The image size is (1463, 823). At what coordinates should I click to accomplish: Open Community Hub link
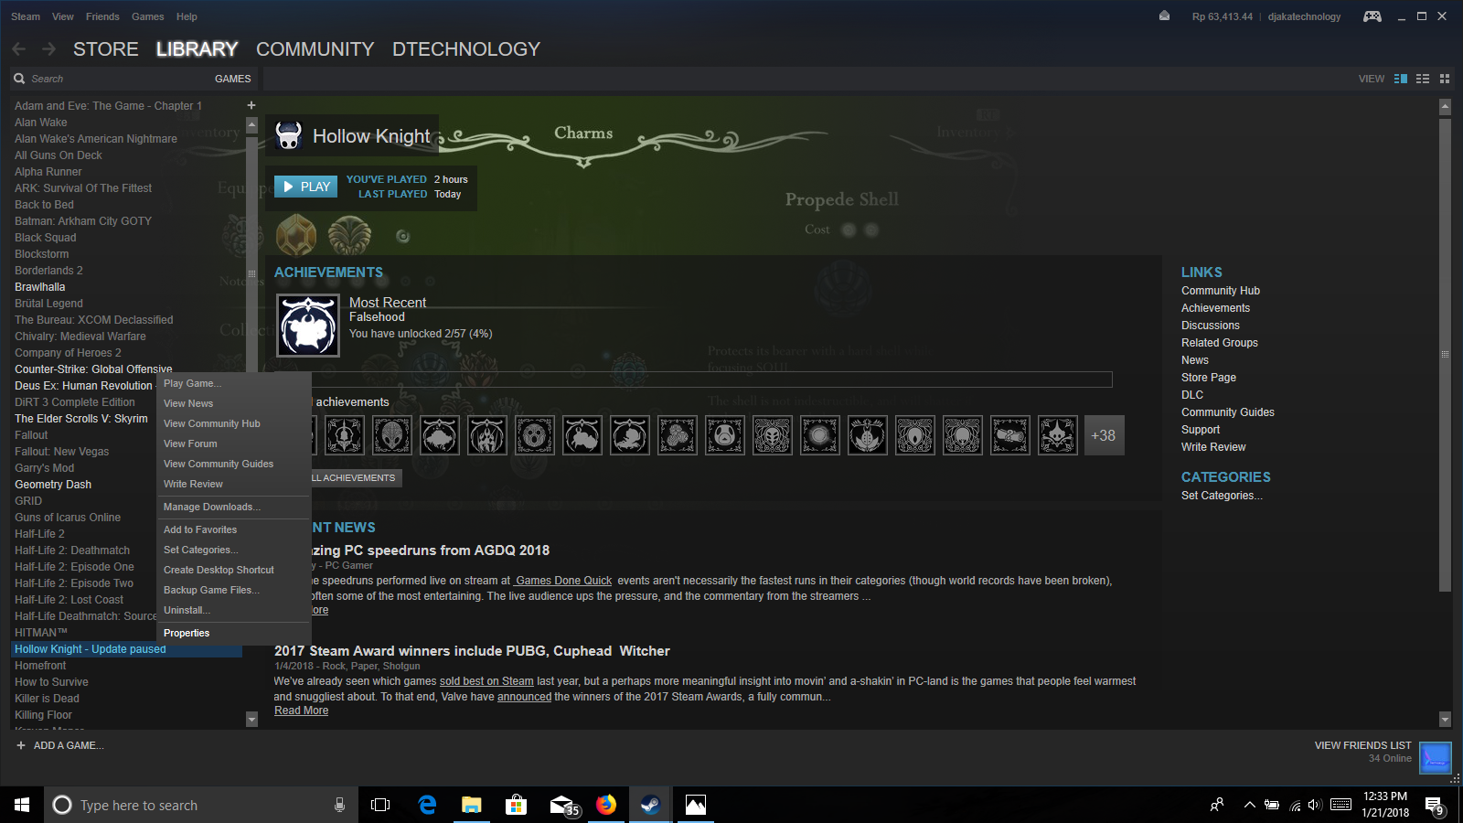pyautogui.click(x=1220, y=291)
